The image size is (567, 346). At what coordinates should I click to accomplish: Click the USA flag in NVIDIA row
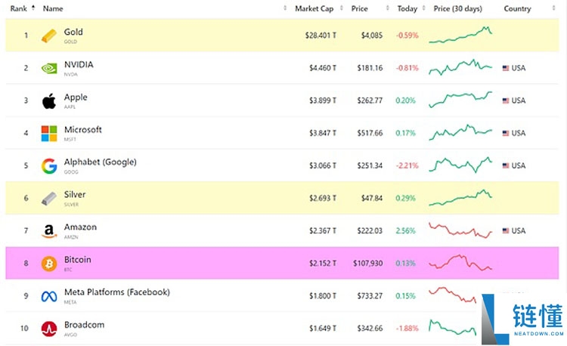pyautogui.click(x=506, y=68)
